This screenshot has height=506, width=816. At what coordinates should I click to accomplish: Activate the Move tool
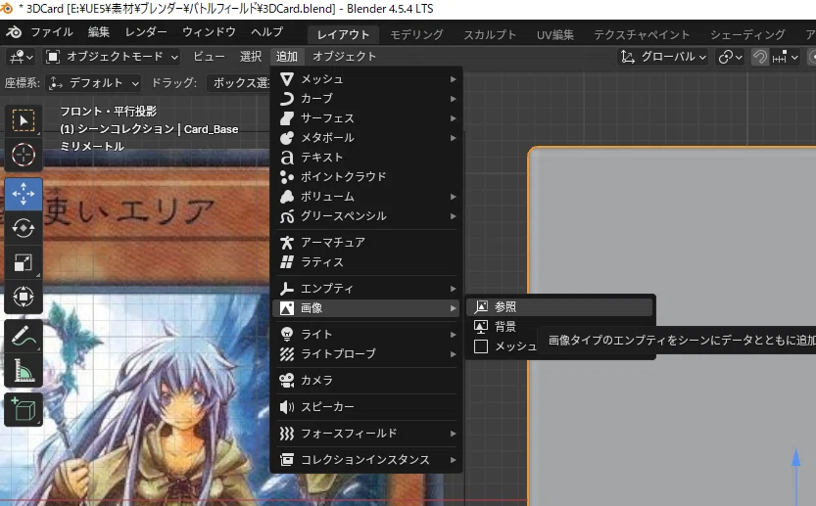click(24, 194)
